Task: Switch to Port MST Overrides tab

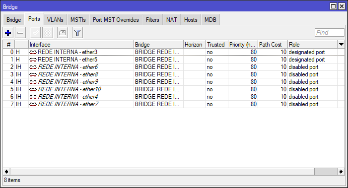Action: (116, 20)
